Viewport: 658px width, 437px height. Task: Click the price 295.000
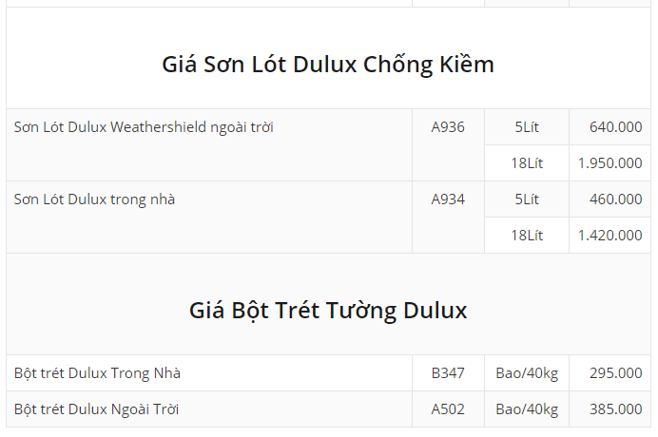tap(615, 373)
